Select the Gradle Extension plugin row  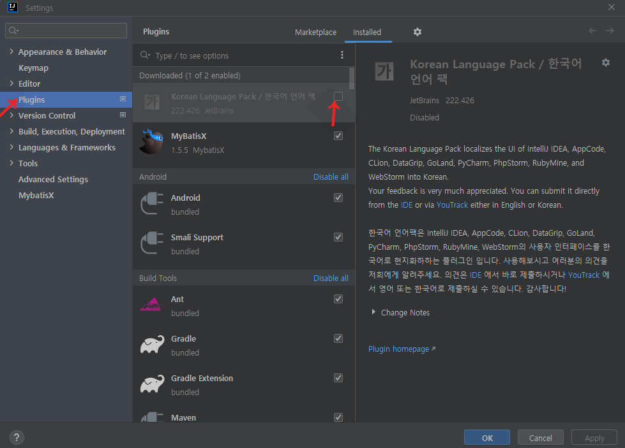243,385
